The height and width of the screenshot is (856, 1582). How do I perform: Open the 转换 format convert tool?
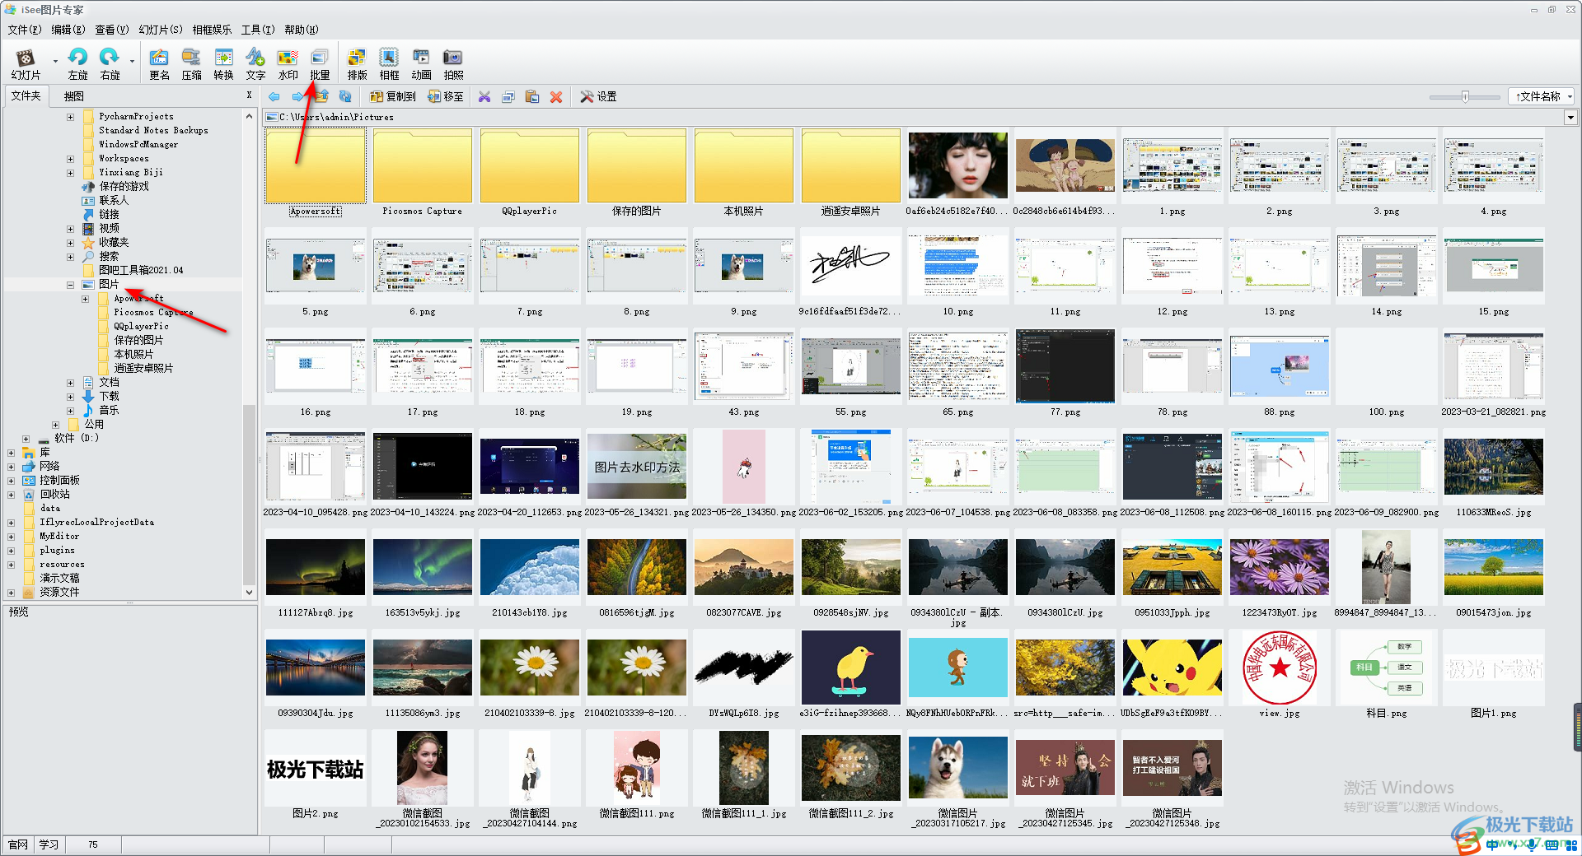(223, 63)
